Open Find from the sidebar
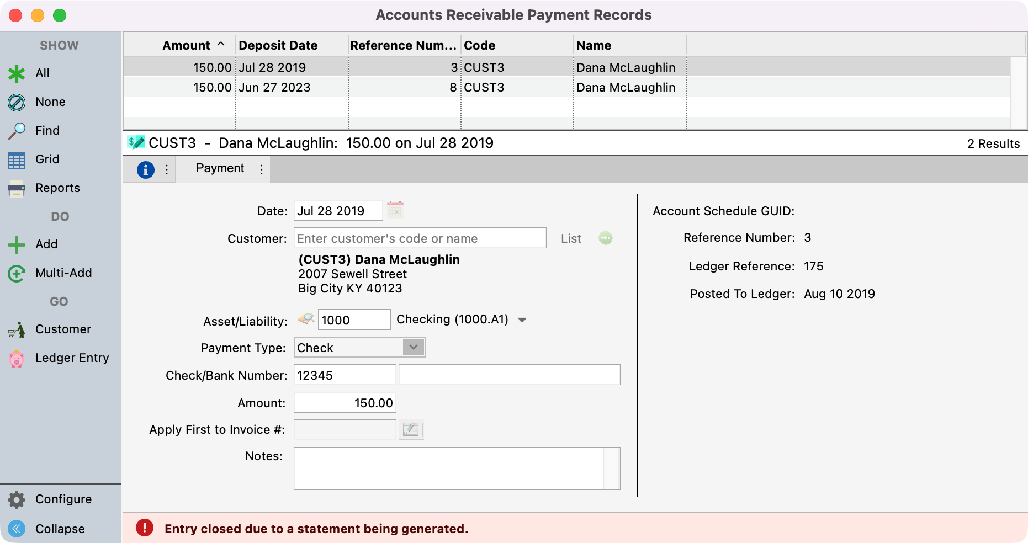Image resolution: width=1028 pixels, height=543 pixels. [x=47, y=131]
